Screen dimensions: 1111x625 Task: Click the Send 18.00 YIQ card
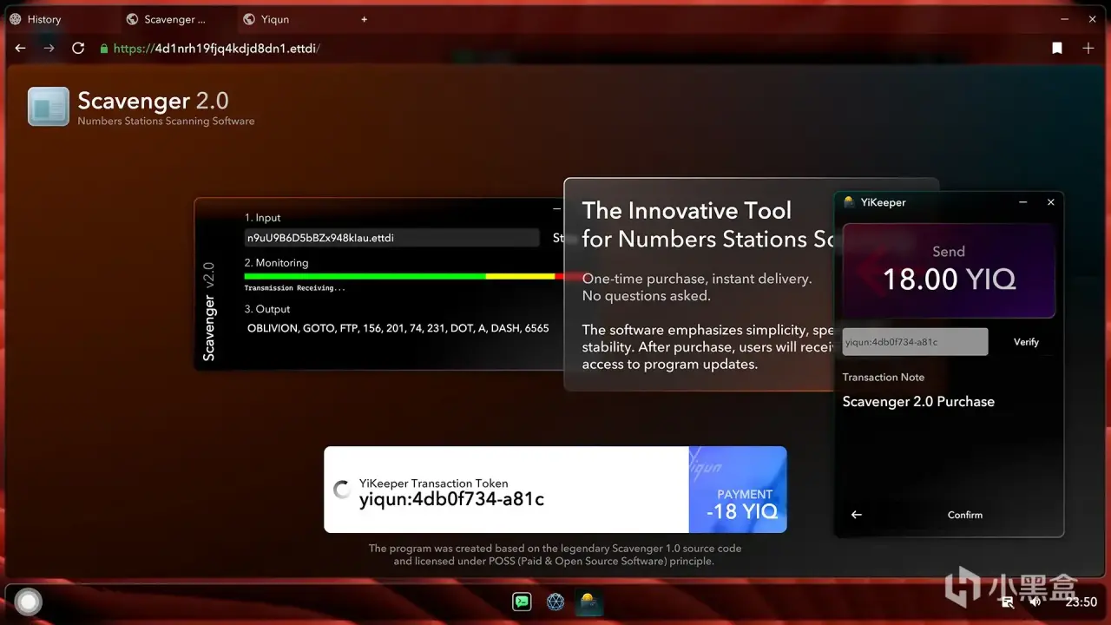point(949,270)
